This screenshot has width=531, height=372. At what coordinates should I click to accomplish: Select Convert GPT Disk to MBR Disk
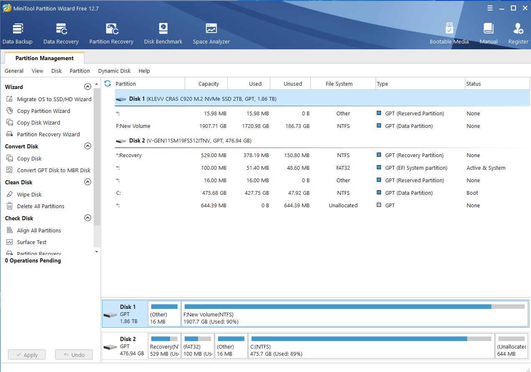pyautogui.click(x=48, y=170)
